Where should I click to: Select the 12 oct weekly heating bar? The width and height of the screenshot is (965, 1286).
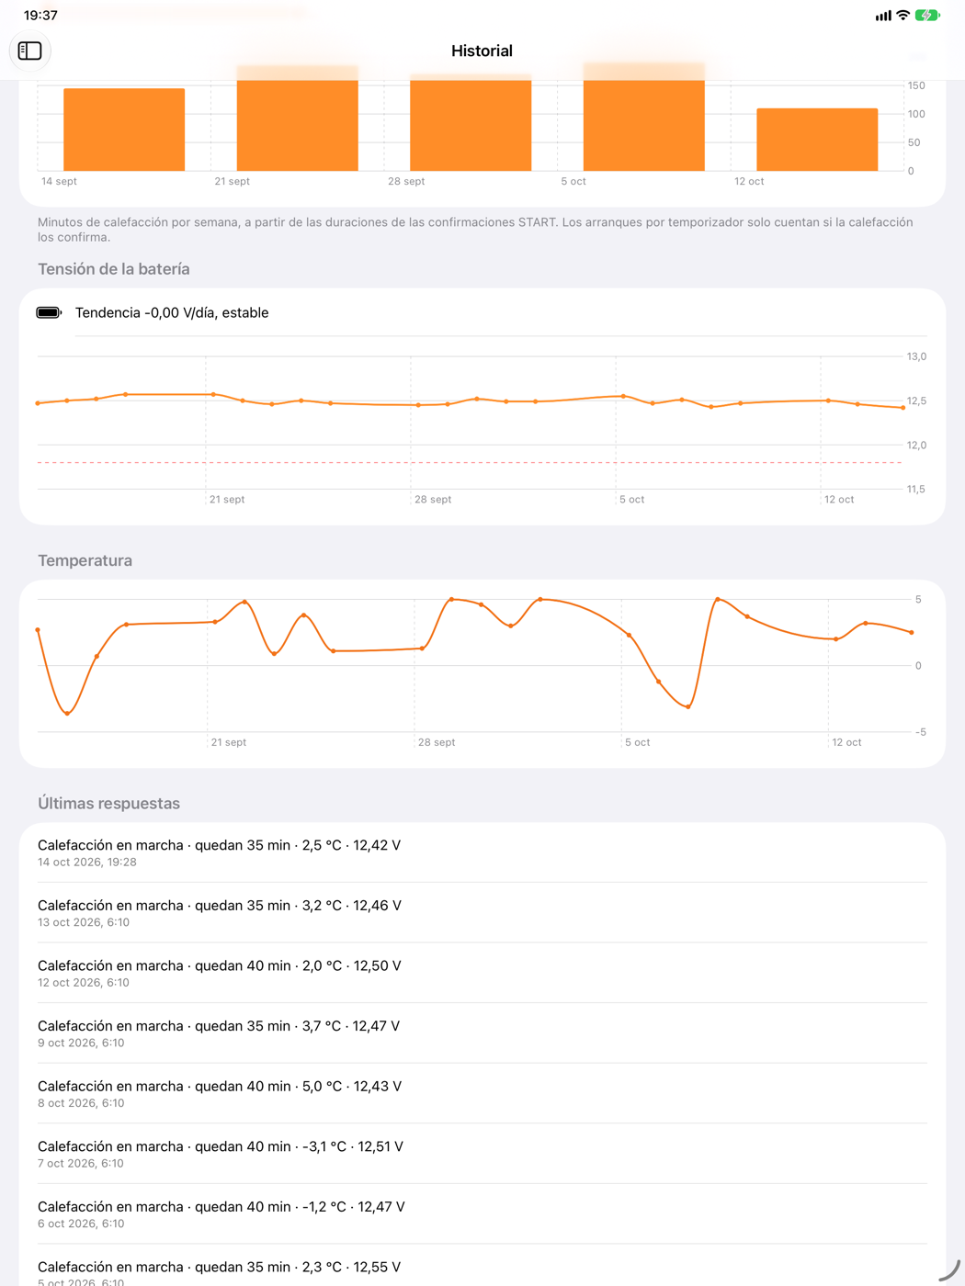pyautogui.click(x=817, y=140)
